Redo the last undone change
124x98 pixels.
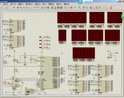coord(38,8)
